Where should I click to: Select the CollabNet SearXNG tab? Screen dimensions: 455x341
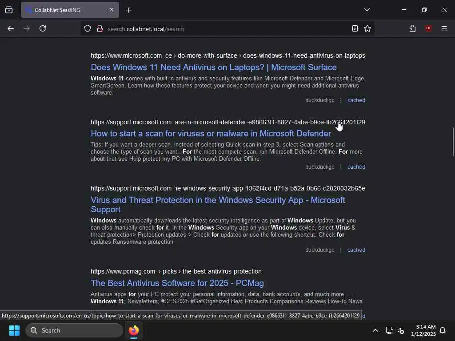tap(70, 10)
